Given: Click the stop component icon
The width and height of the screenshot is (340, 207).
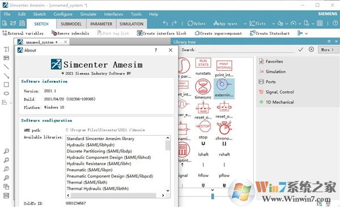Looking at the screenshot, I should (x=203, y=126).
